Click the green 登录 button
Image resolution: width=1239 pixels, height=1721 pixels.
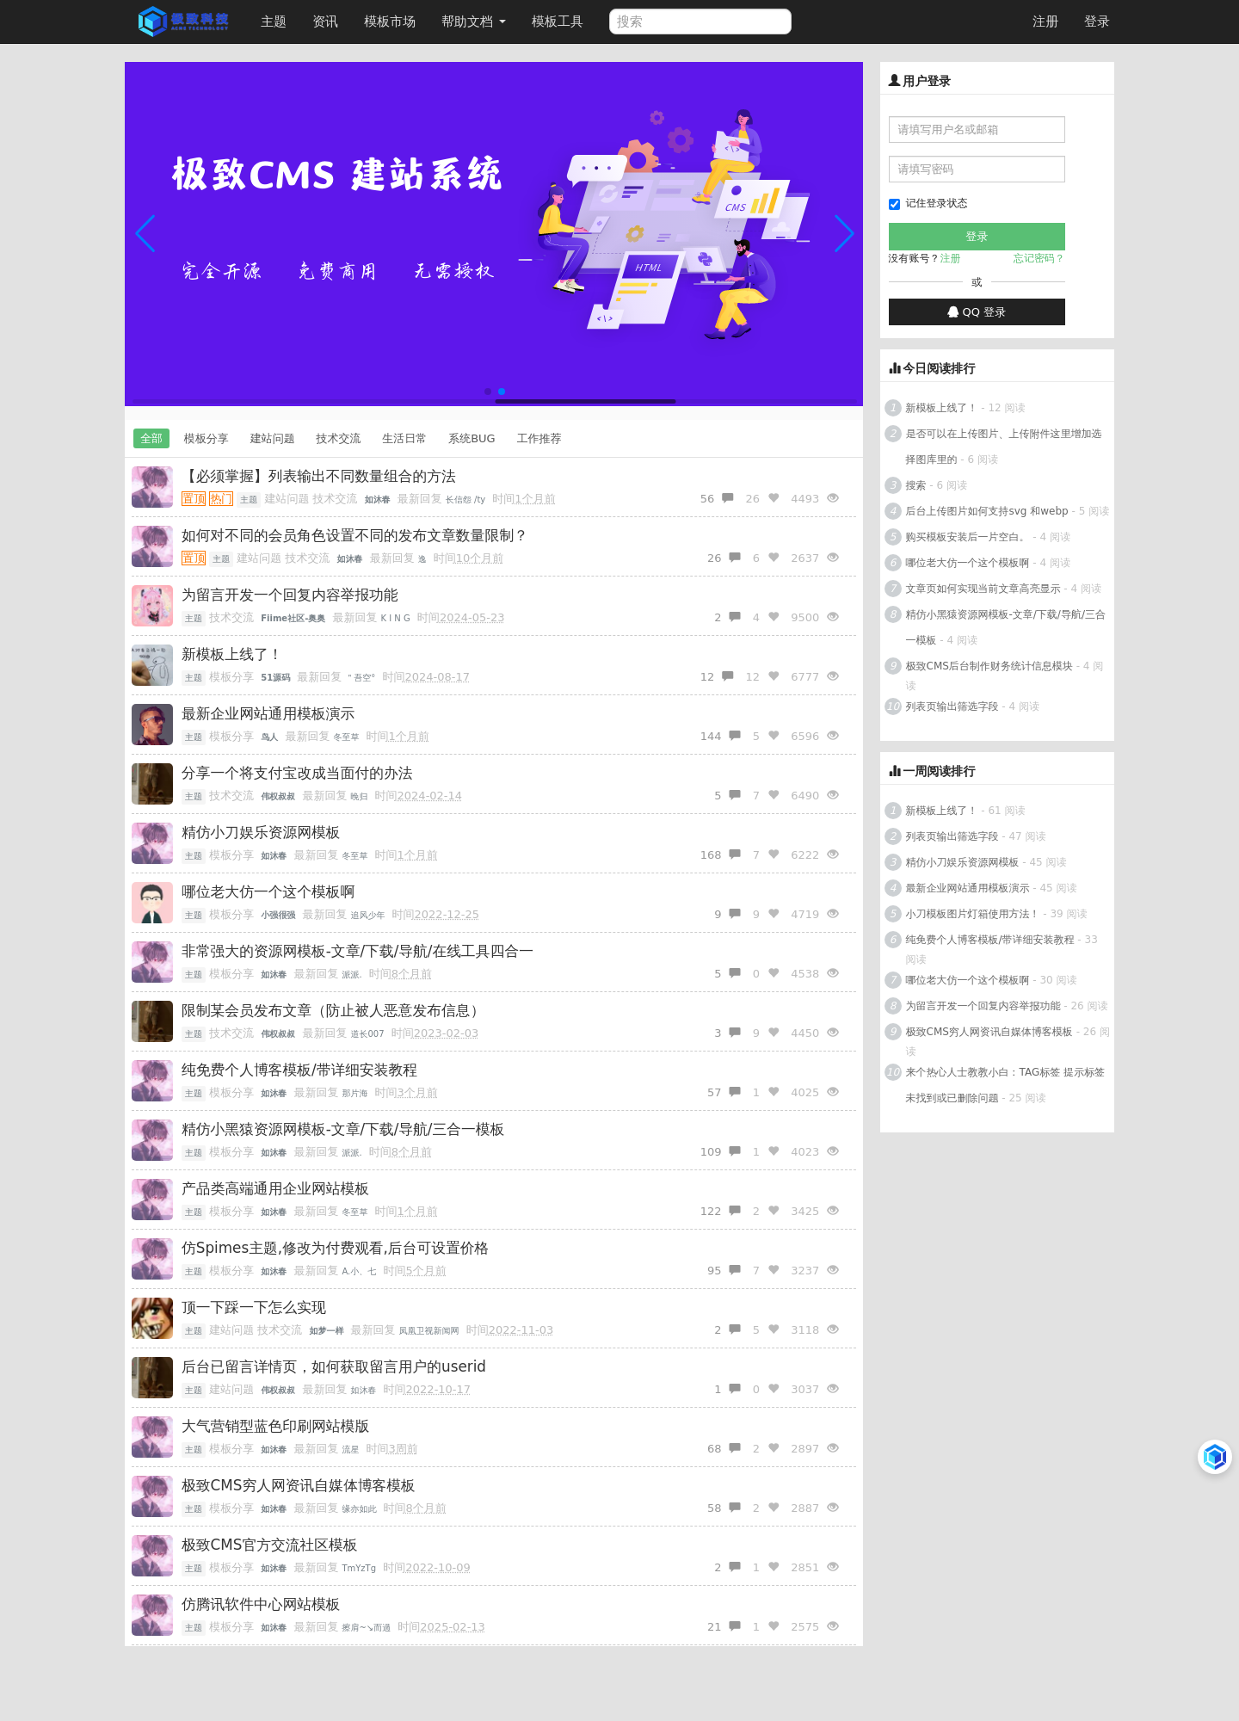coord(977,237)
